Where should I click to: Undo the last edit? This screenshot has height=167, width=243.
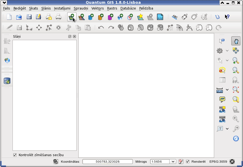101,28
